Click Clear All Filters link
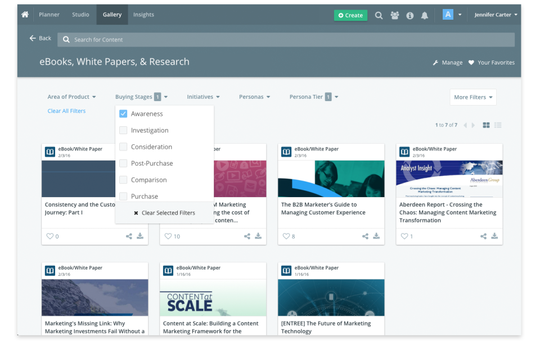540x347 pixels. [66, 111]
